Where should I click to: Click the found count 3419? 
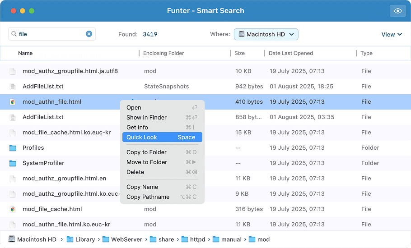150,34
